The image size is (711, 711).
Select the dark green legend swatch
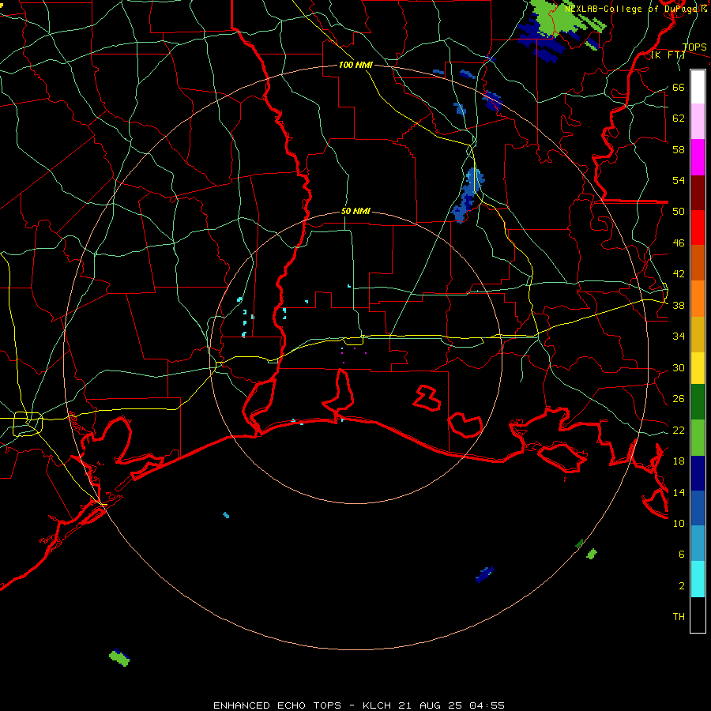pos(698,402)
